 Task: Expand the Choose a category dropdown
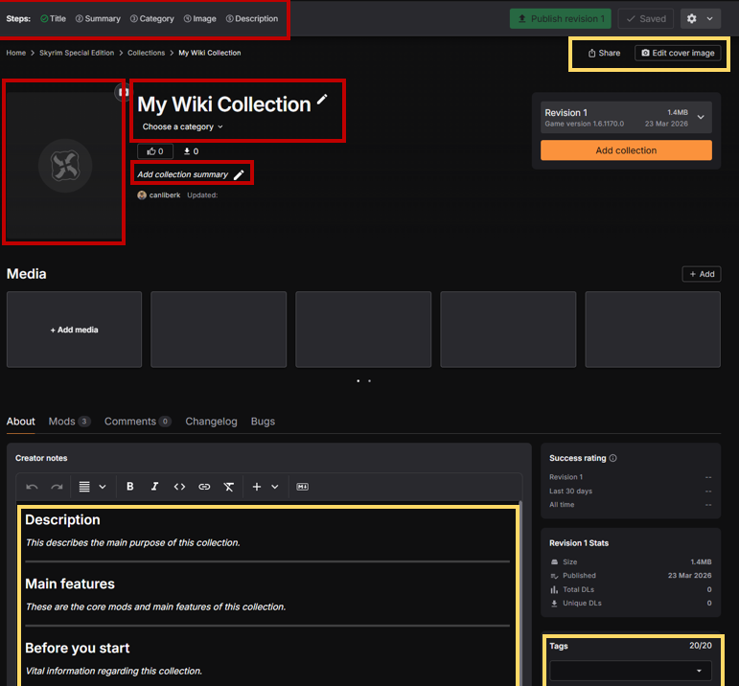[x=182, y=126]
